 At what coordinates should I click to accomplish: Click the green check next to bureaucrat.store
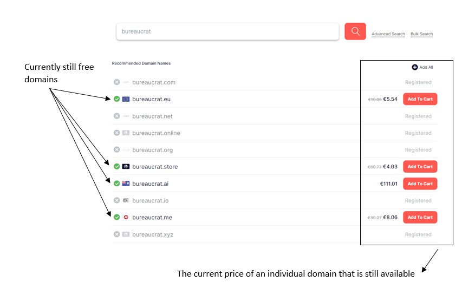[116, 167]
